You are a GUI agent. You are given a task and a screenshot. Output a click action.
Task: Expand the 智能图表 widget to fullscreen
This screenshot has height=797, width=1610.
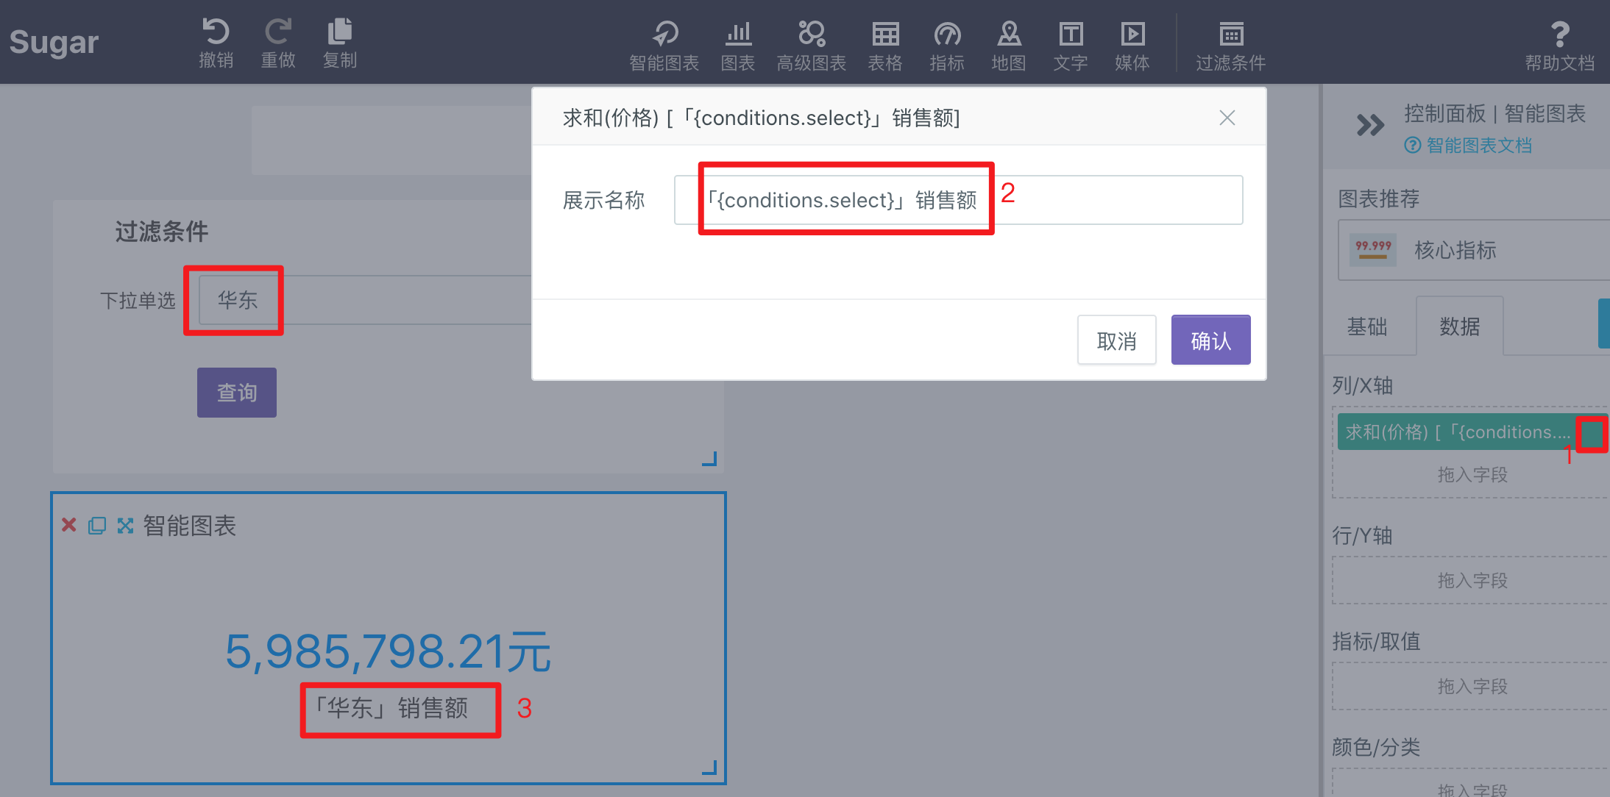[126, 526]
